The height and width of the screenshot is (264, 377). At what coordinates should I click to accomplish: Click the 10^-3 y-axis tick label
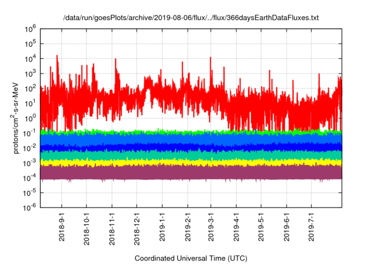[30, 163]
